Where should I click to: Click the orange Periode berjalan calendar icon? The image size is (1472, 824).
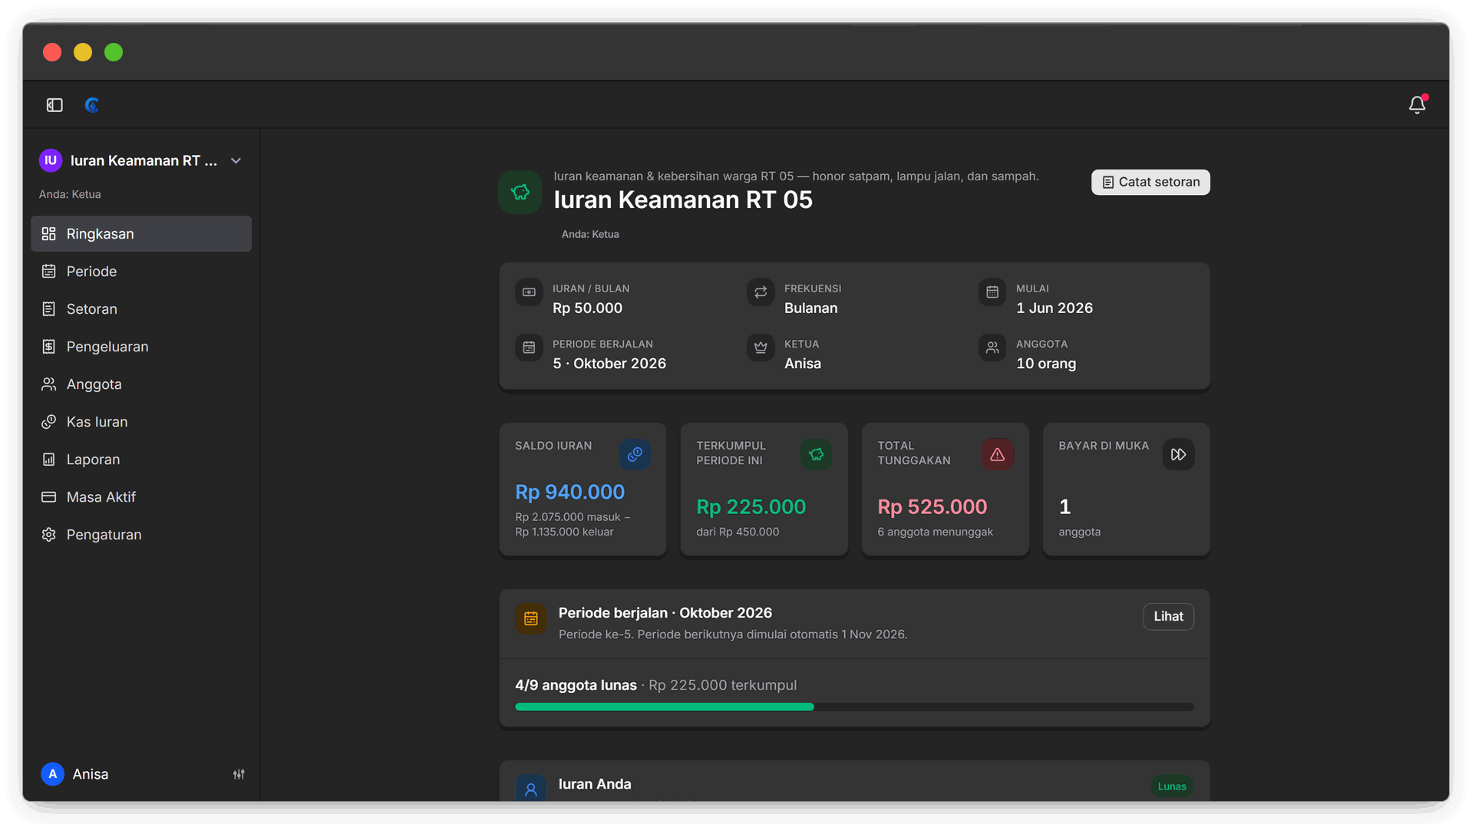click(x=531, y=618)
